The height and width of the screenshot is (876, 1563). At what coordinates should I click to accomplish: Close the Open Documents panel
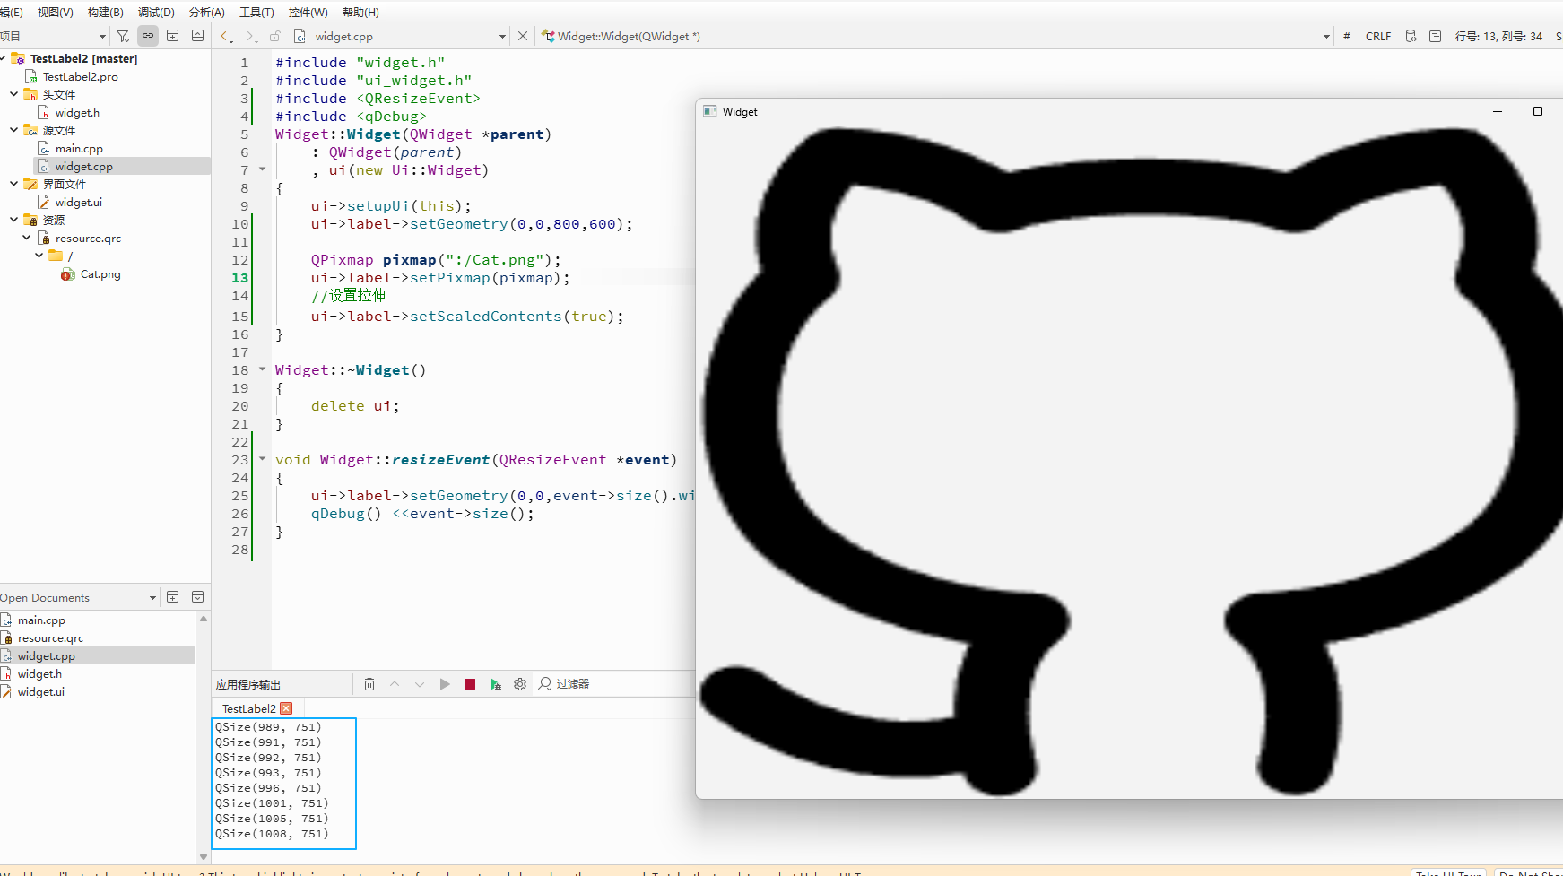198,597
